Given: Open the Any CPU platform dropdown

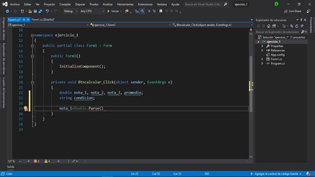Looking at the screenshot, I should point(92,11).
